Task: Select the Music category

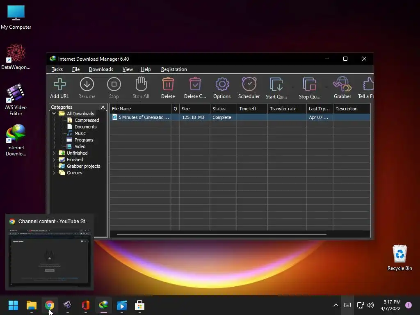Action: 80,133
